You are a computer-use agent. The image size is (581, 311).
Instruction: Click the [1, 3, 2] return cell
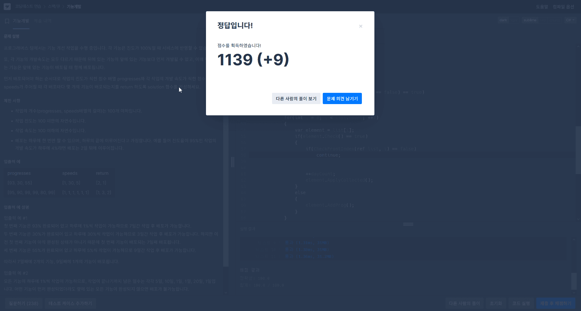pos(103,193)
